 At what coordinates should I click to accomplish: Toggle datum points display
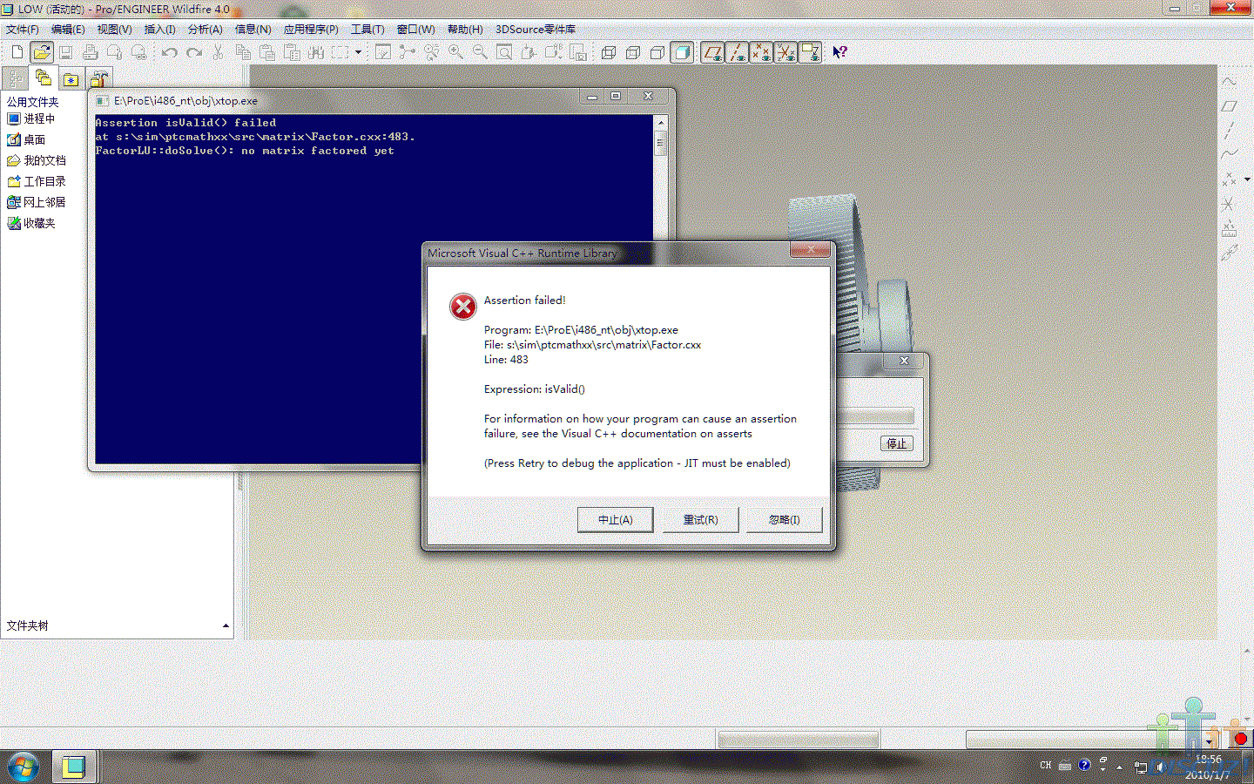tap(761, 52)
